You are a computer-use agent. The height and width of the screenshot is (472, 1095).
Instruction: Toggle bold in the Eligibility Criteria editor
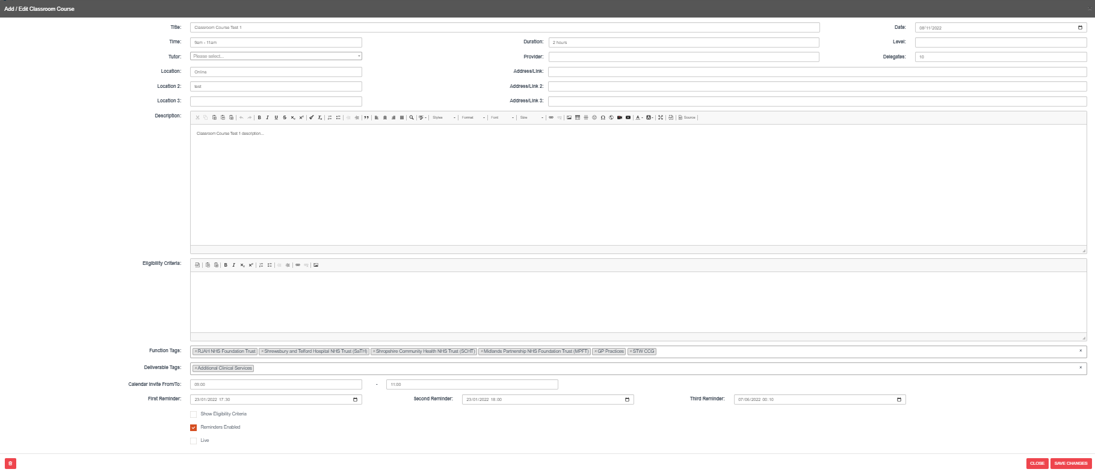click(226, 265)
